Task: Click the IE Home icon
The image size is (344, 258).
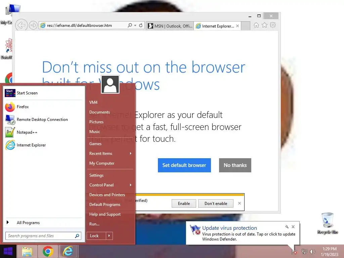Action: [256, 25]
